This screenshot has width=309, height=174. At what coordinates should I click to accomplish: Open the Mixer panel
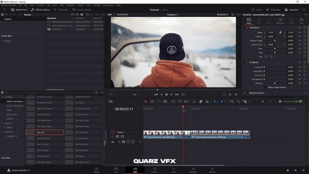(x=257, y=10)
